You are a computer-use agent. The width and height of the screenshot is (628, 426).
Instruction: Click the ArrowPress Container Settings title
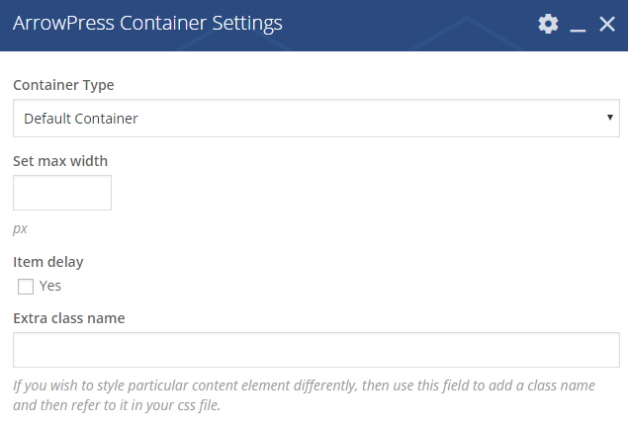click(x=147, y=23)
